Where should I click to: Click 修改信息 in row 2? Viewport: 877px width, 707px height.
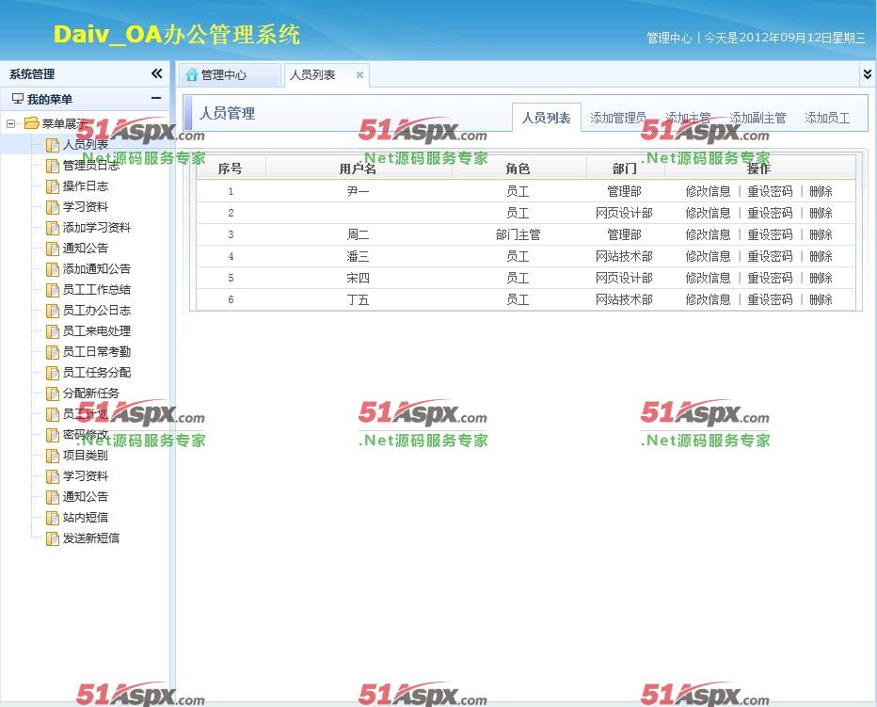click(708, 213)
